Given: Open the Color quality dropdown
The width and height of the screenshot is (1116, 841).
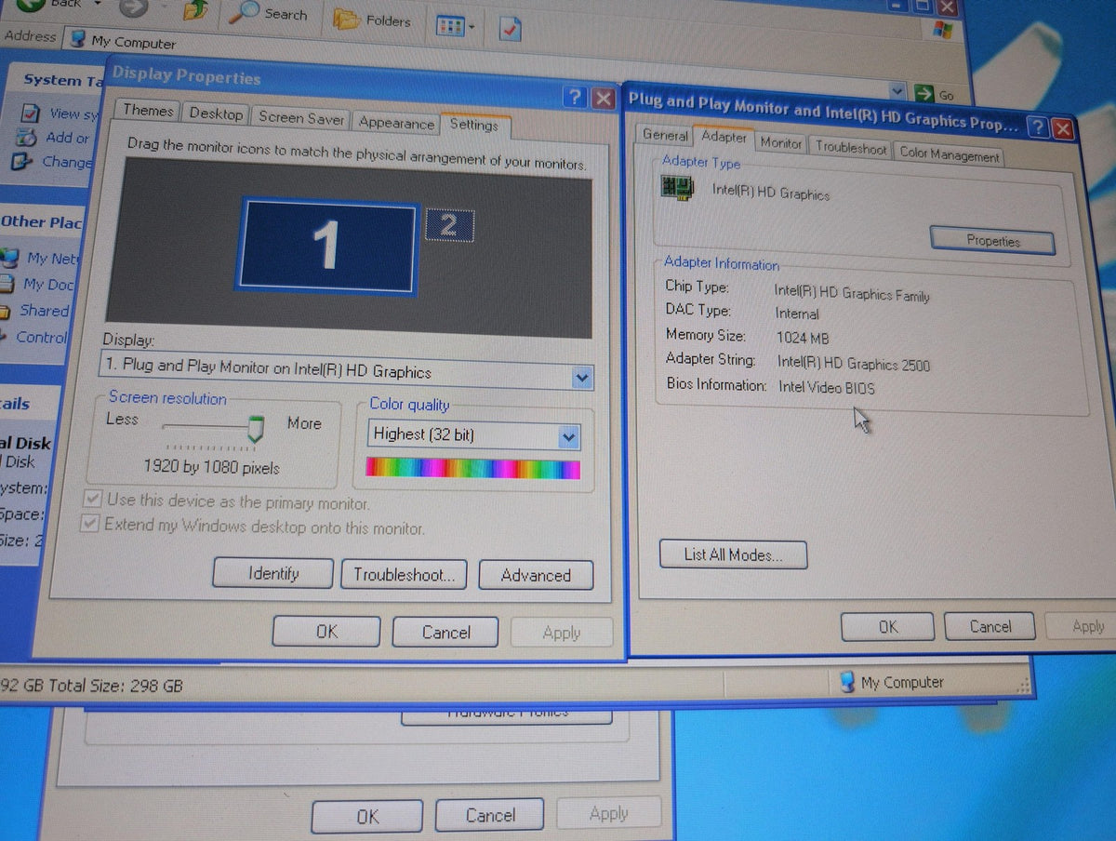Looking at the screenshot, I should click(x=568, y=437).
